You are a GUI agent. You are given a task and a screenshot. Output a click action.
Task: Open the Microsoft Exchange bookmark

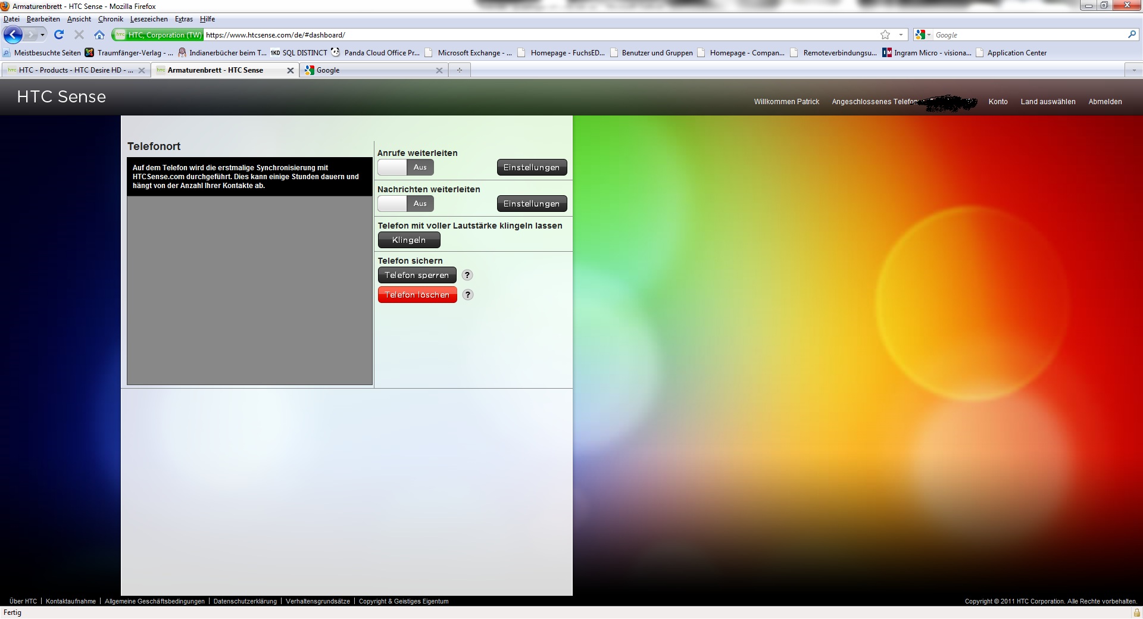(x=468, y=53)
